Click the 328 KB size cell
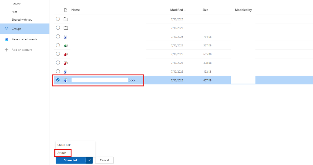This screenshot has height=165, width=313. (x=208, y=63)
